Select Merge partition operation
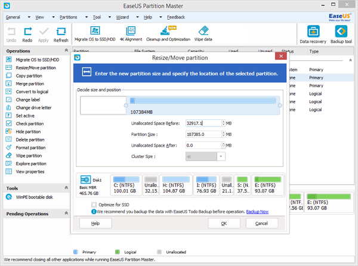Viewport: 358px width, 266px height. point(25,83)
